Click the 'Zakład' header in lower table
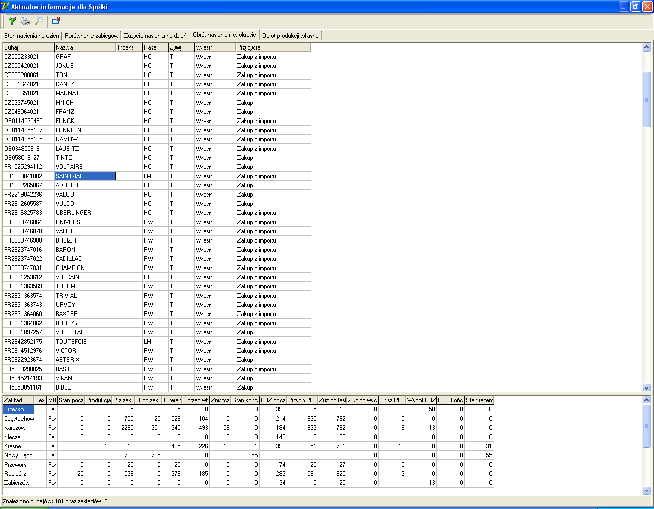 pyautogui.click(x=18, y=400)
